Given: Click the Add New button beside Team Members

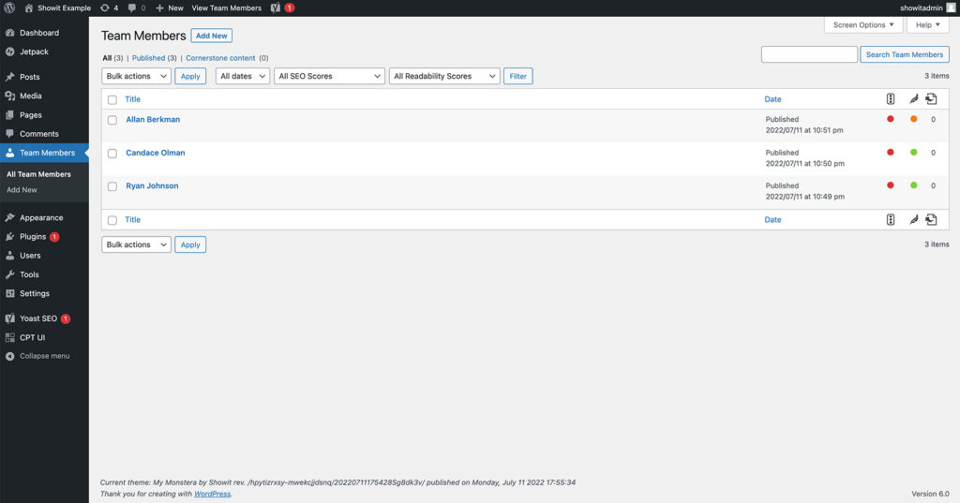Looking at the screenshot, I should (211, 36).
